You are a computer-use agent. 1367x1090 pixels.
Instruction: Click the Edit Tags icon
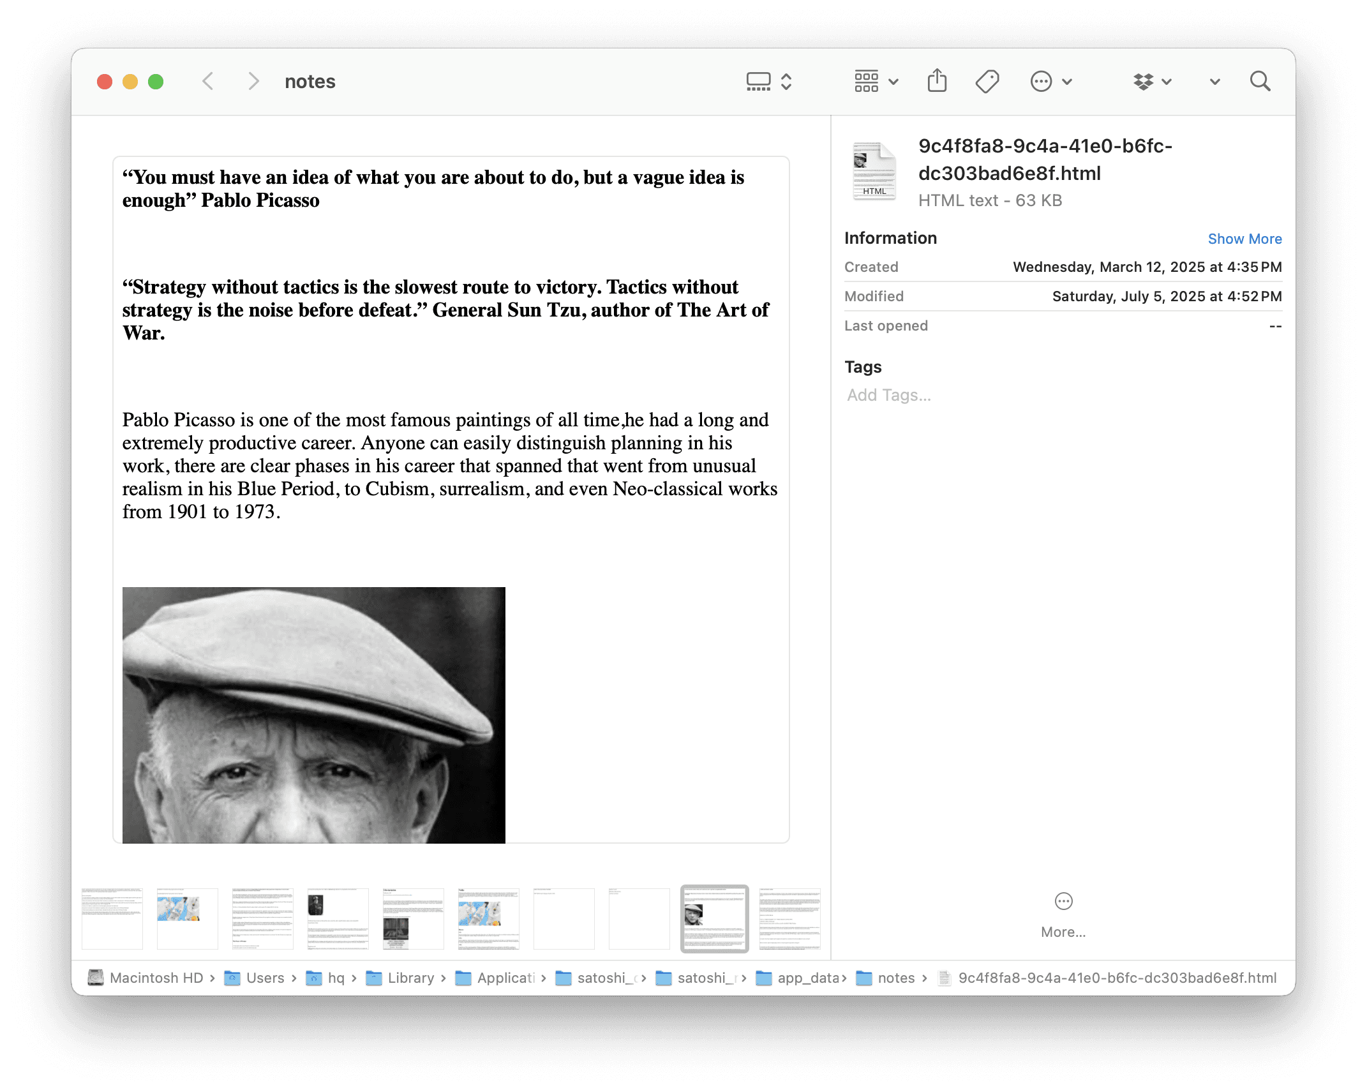987,82
